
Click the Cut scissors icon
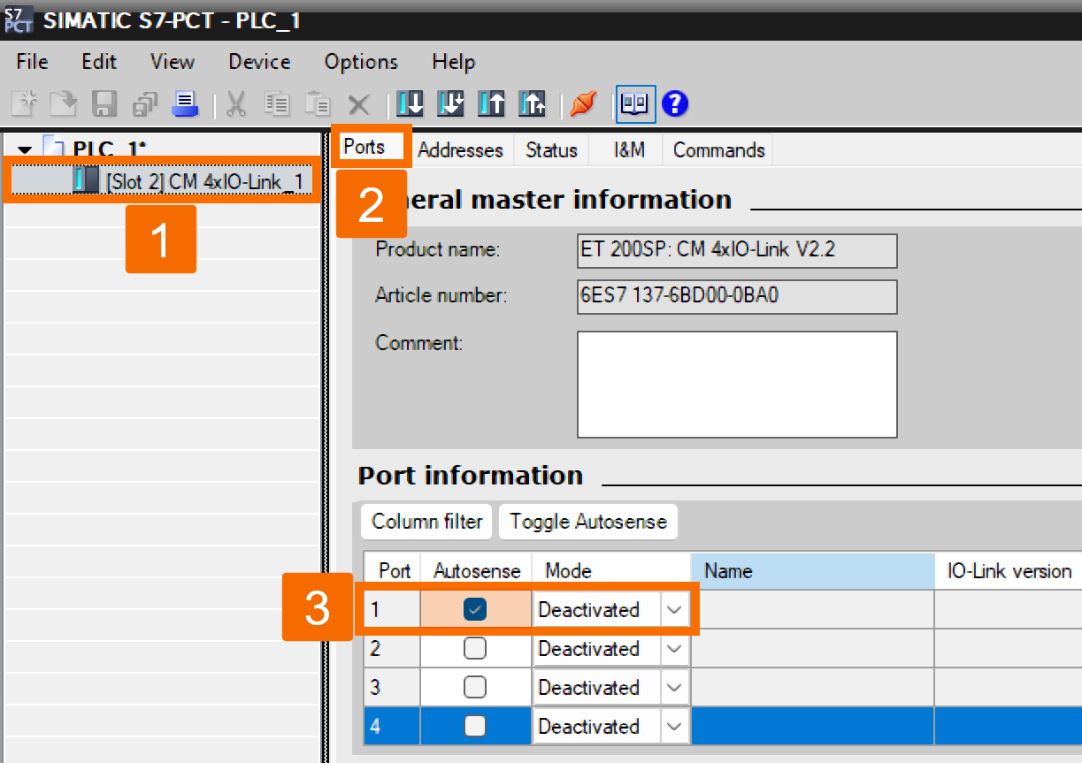[x=236, y=104]
